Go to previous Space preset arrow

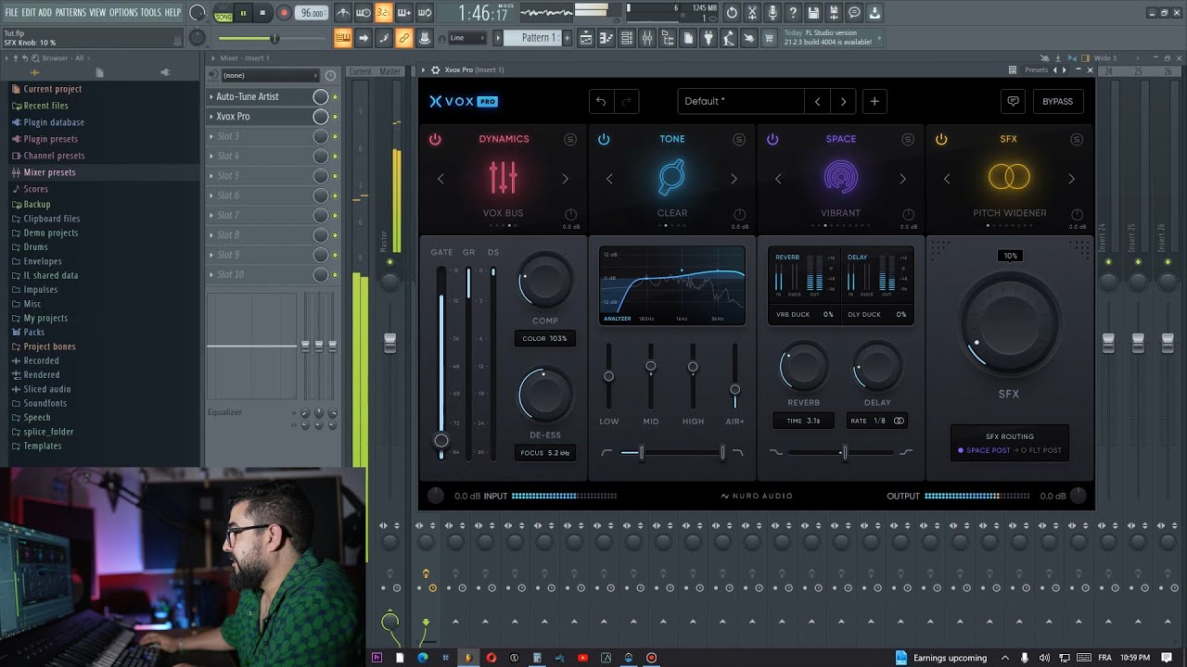778,179
